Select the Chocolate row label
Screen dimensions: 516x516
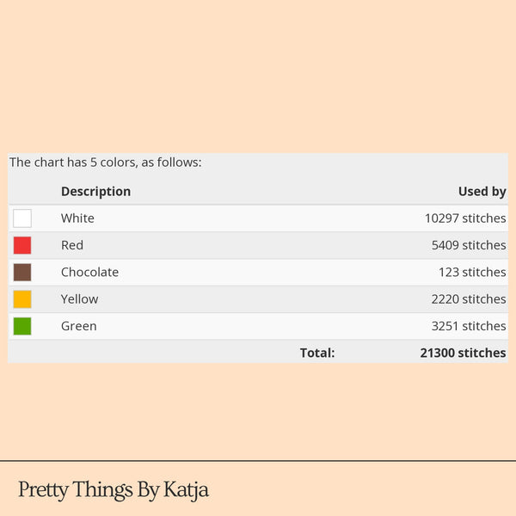point(89,272)
